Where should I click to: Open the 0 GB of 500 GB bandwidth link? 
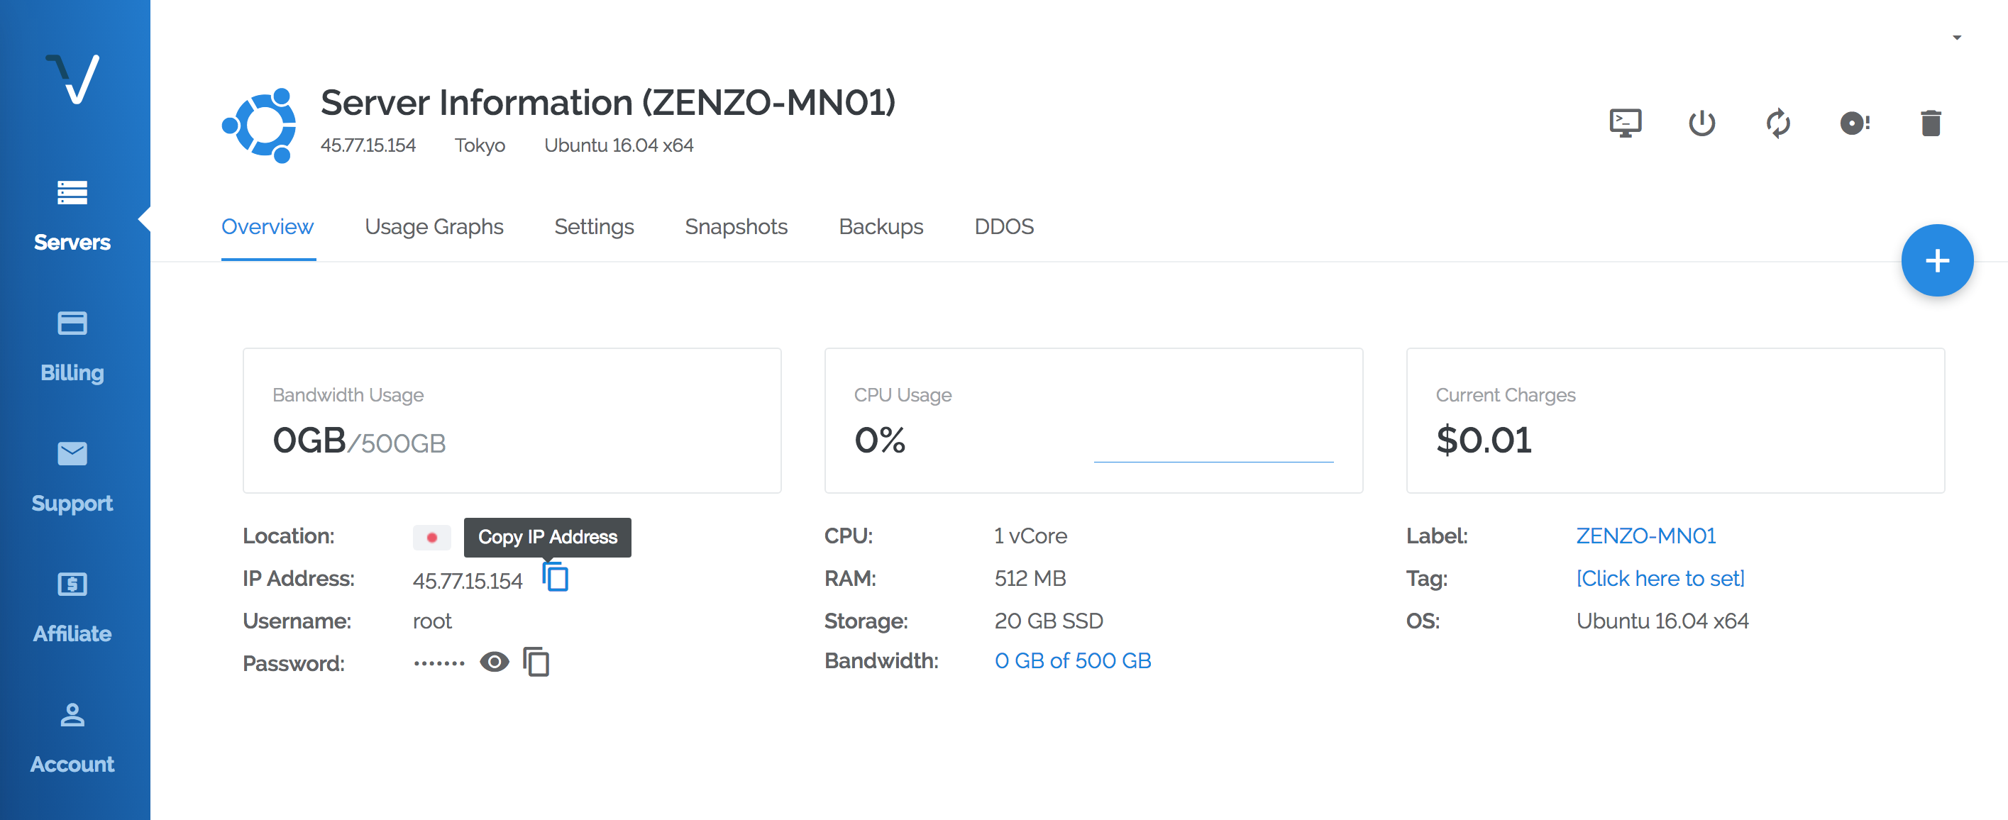tap(1073, 661)
